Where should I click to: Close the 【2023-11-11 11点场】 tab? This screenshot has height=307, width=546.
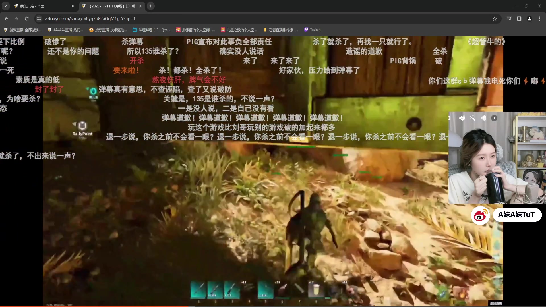[140, 6]
